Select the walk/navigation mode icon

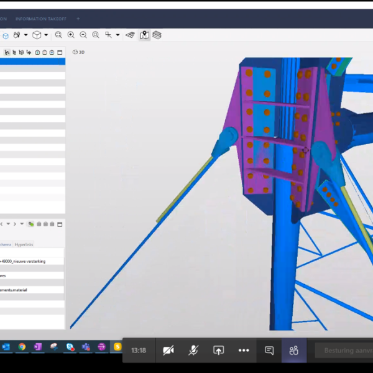tap(17, 35)
